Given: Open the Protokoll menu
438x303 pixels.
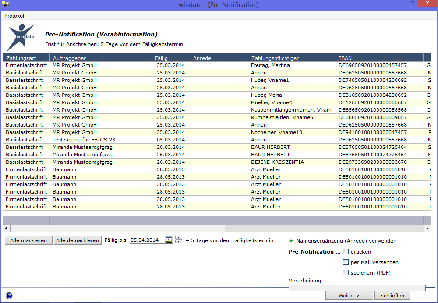Looking at the screenshot, I should point(15,16).
